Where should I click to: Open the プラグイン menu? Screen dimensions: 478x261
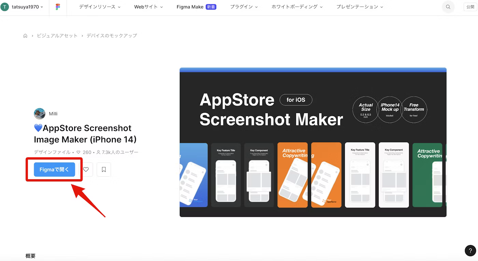click(x=244, y=7)
